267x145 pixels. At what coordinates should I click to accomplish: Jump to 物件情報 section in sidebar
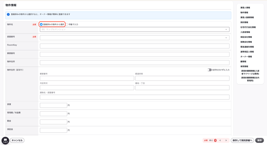(x=244, y=13)
